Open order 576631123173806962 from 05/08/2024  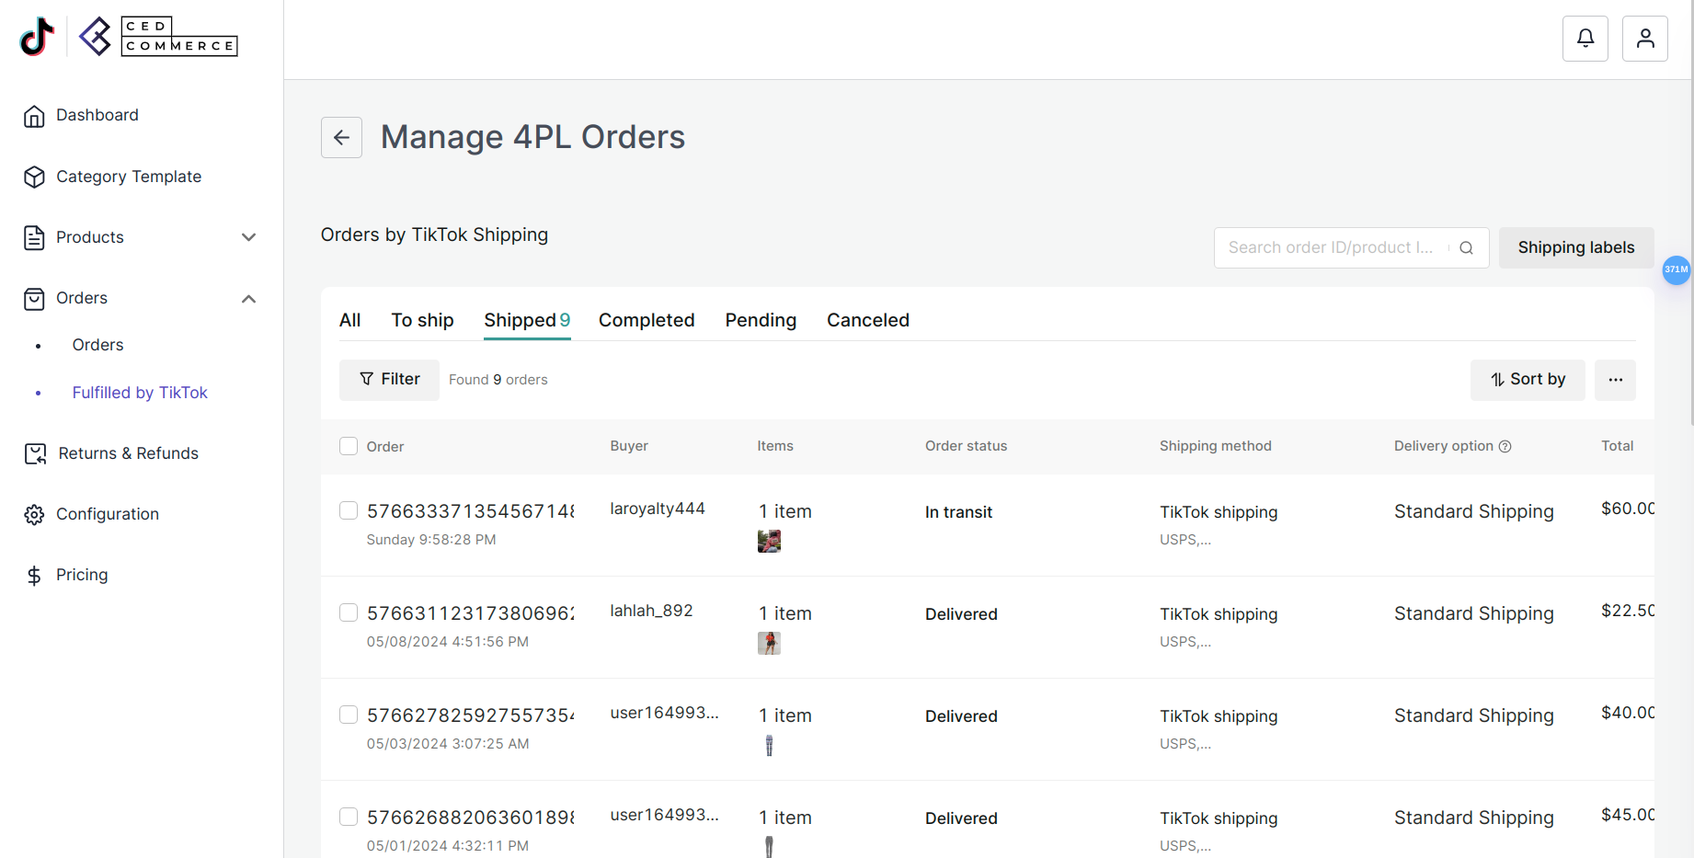[x=470, y=613]
